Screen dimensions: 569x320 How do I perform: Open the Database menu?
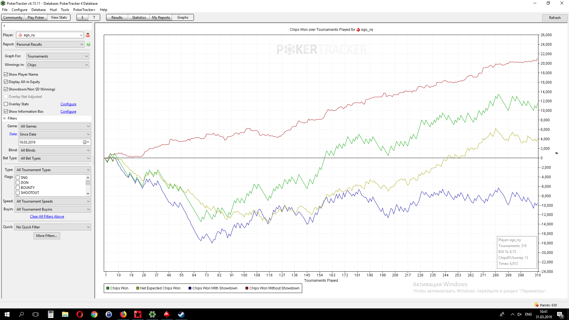click(39, 10)
